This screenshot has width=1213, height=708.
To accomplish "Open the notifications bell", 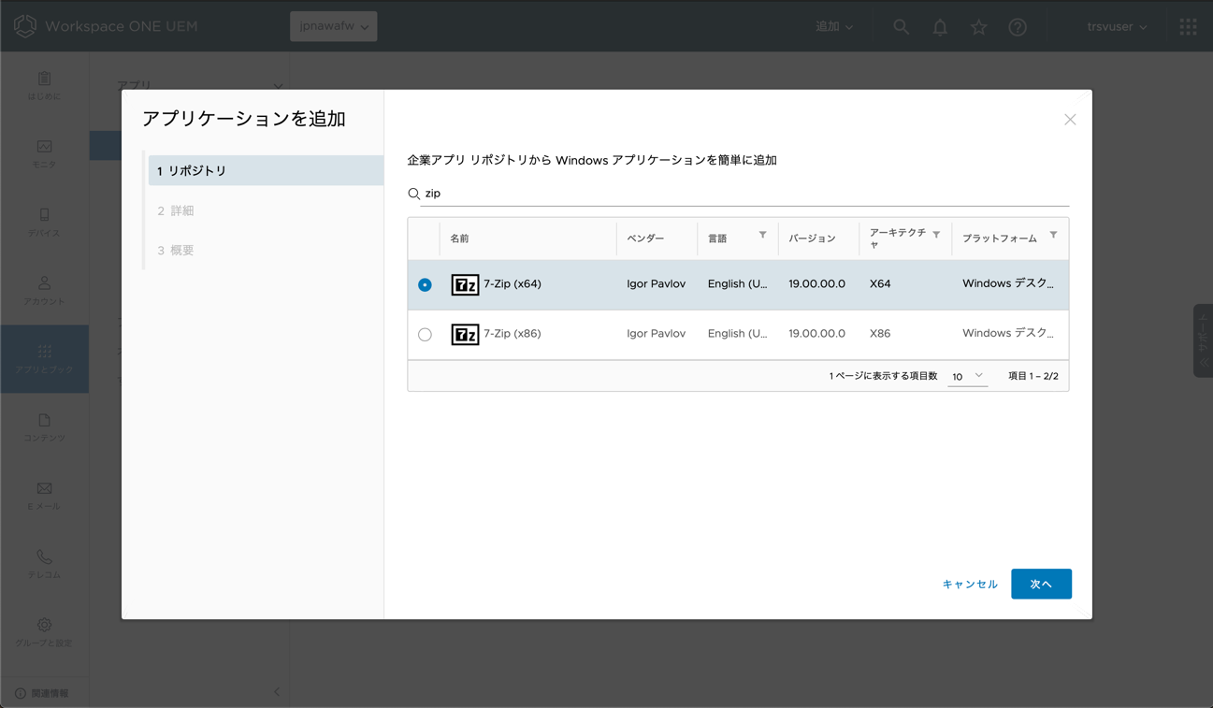I will tap(940, 27).
